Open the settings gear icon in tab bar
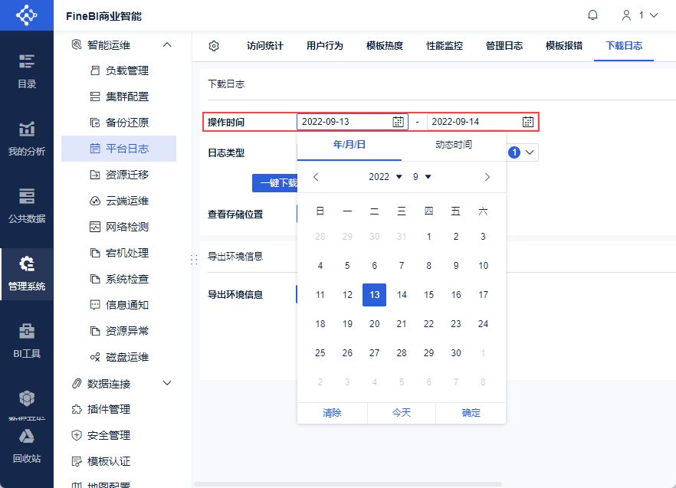Viewport: 676px width, 488px height. [x=214, y=46]
